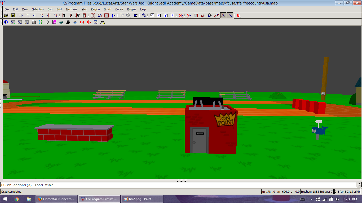Screen dimensions: 362x203
Task: Open show entities as dropdown
Action: point(238,16)
